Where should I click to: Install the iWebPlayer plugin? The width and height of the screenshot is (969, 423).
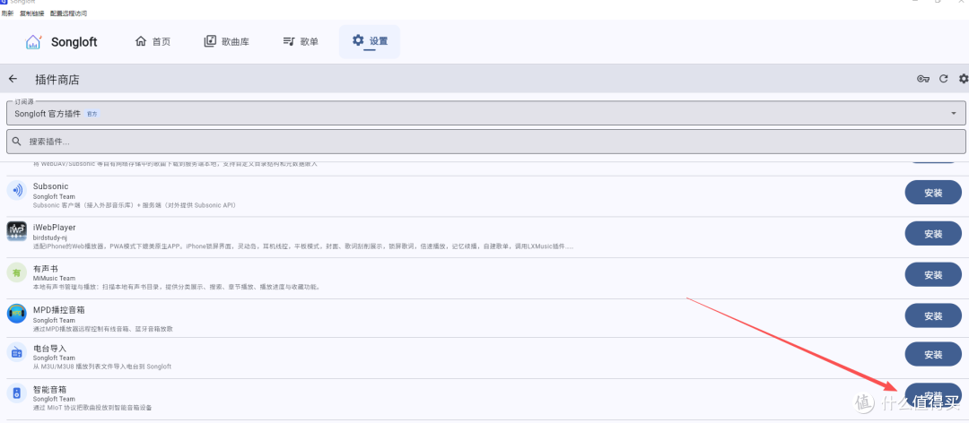(x=933, y=234)
